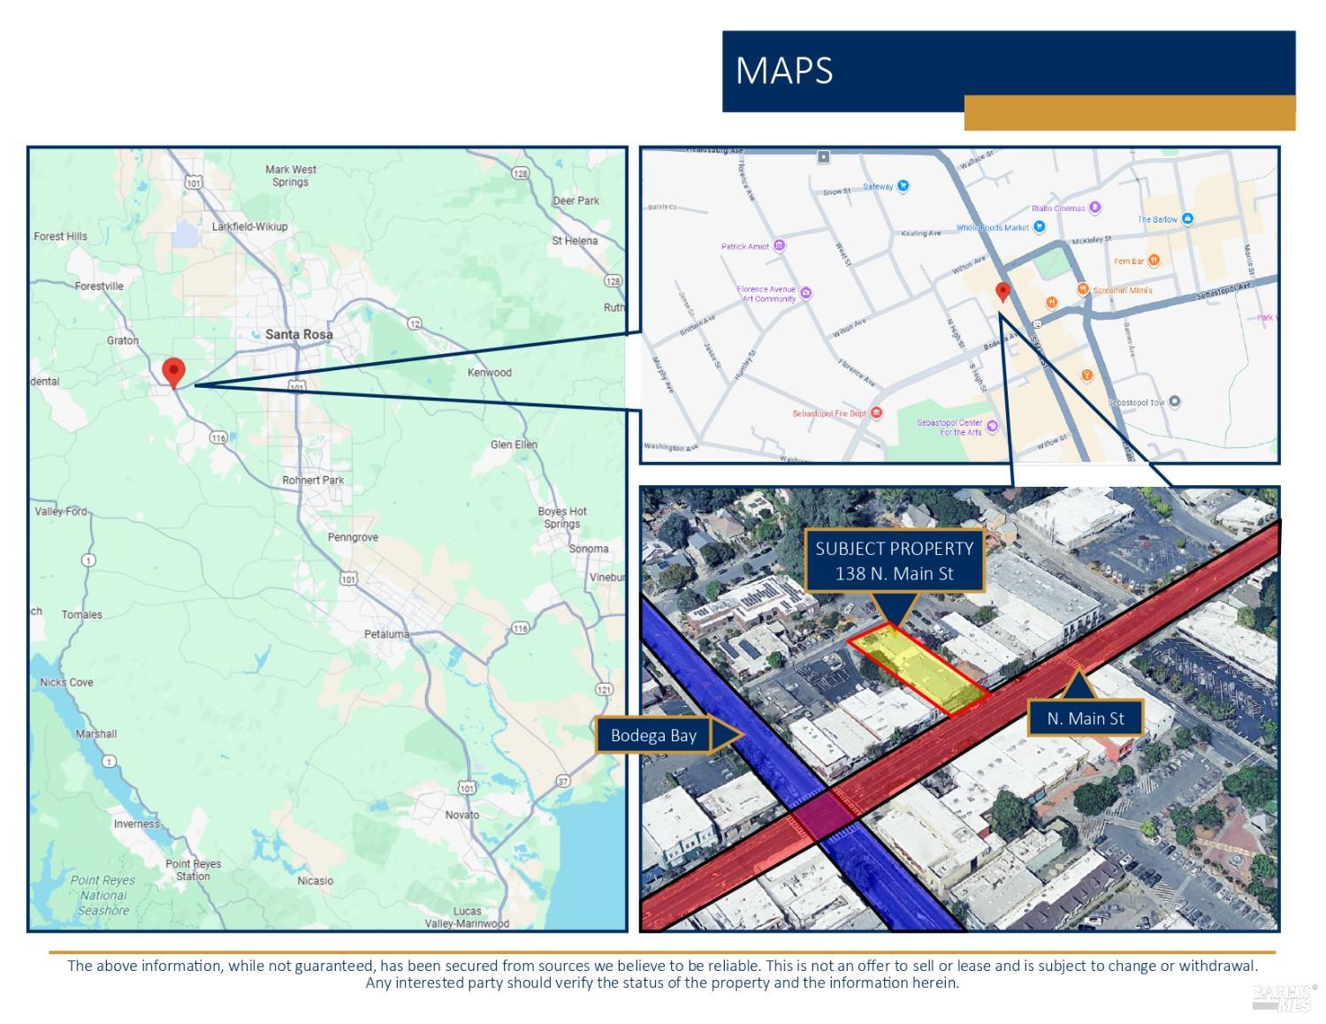Click Sebastopol Center for the Arts icon

point(992,427)
